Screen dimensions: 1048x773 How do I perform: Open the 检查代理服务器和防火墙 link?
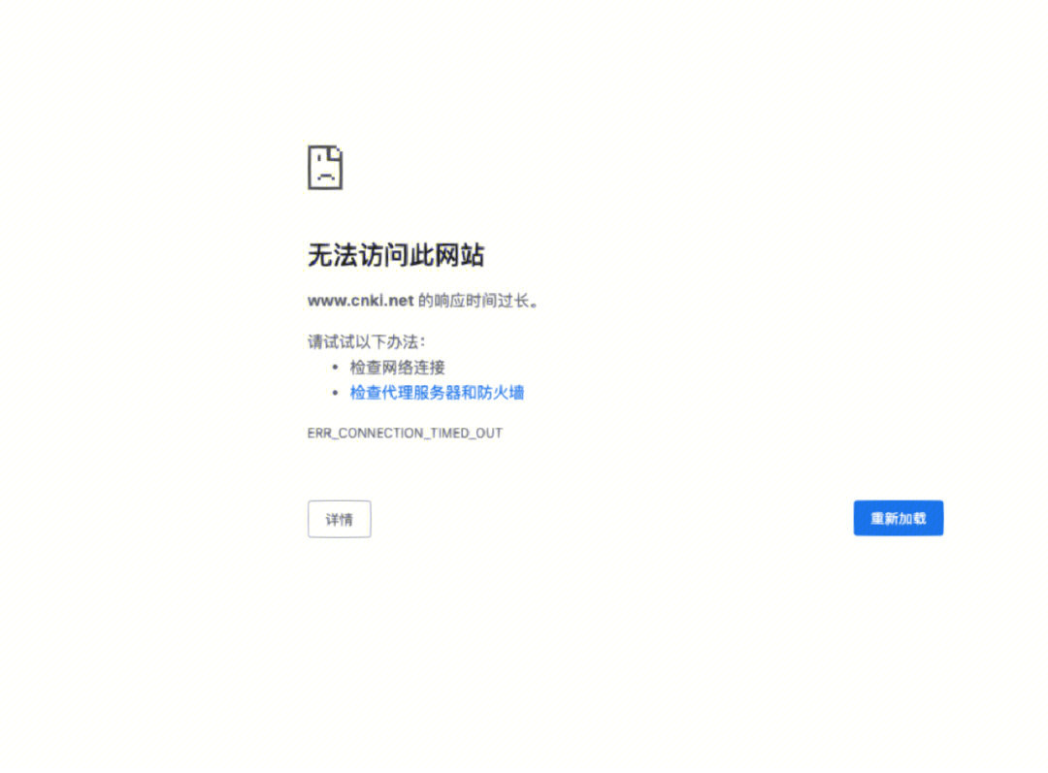pyautogui.click(x=437, y=393)
